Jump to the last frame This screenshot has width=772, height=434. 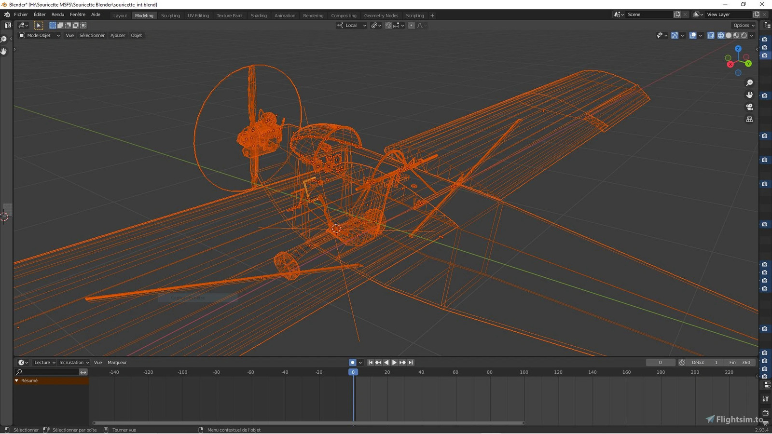point(411,363)
